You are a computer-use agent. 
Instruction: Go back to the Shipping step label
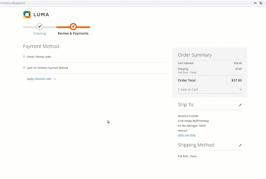[39, 33]
